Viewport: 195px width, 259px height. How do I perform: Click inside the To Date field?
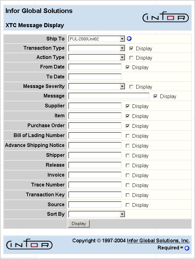[x=95, y=77]
